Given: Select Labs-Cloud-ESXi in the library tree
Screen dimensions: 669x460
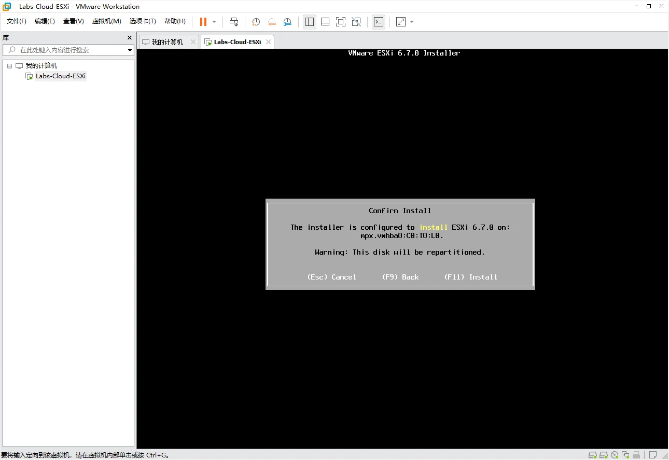Looking at the screenshot, I should click(60, 76).
